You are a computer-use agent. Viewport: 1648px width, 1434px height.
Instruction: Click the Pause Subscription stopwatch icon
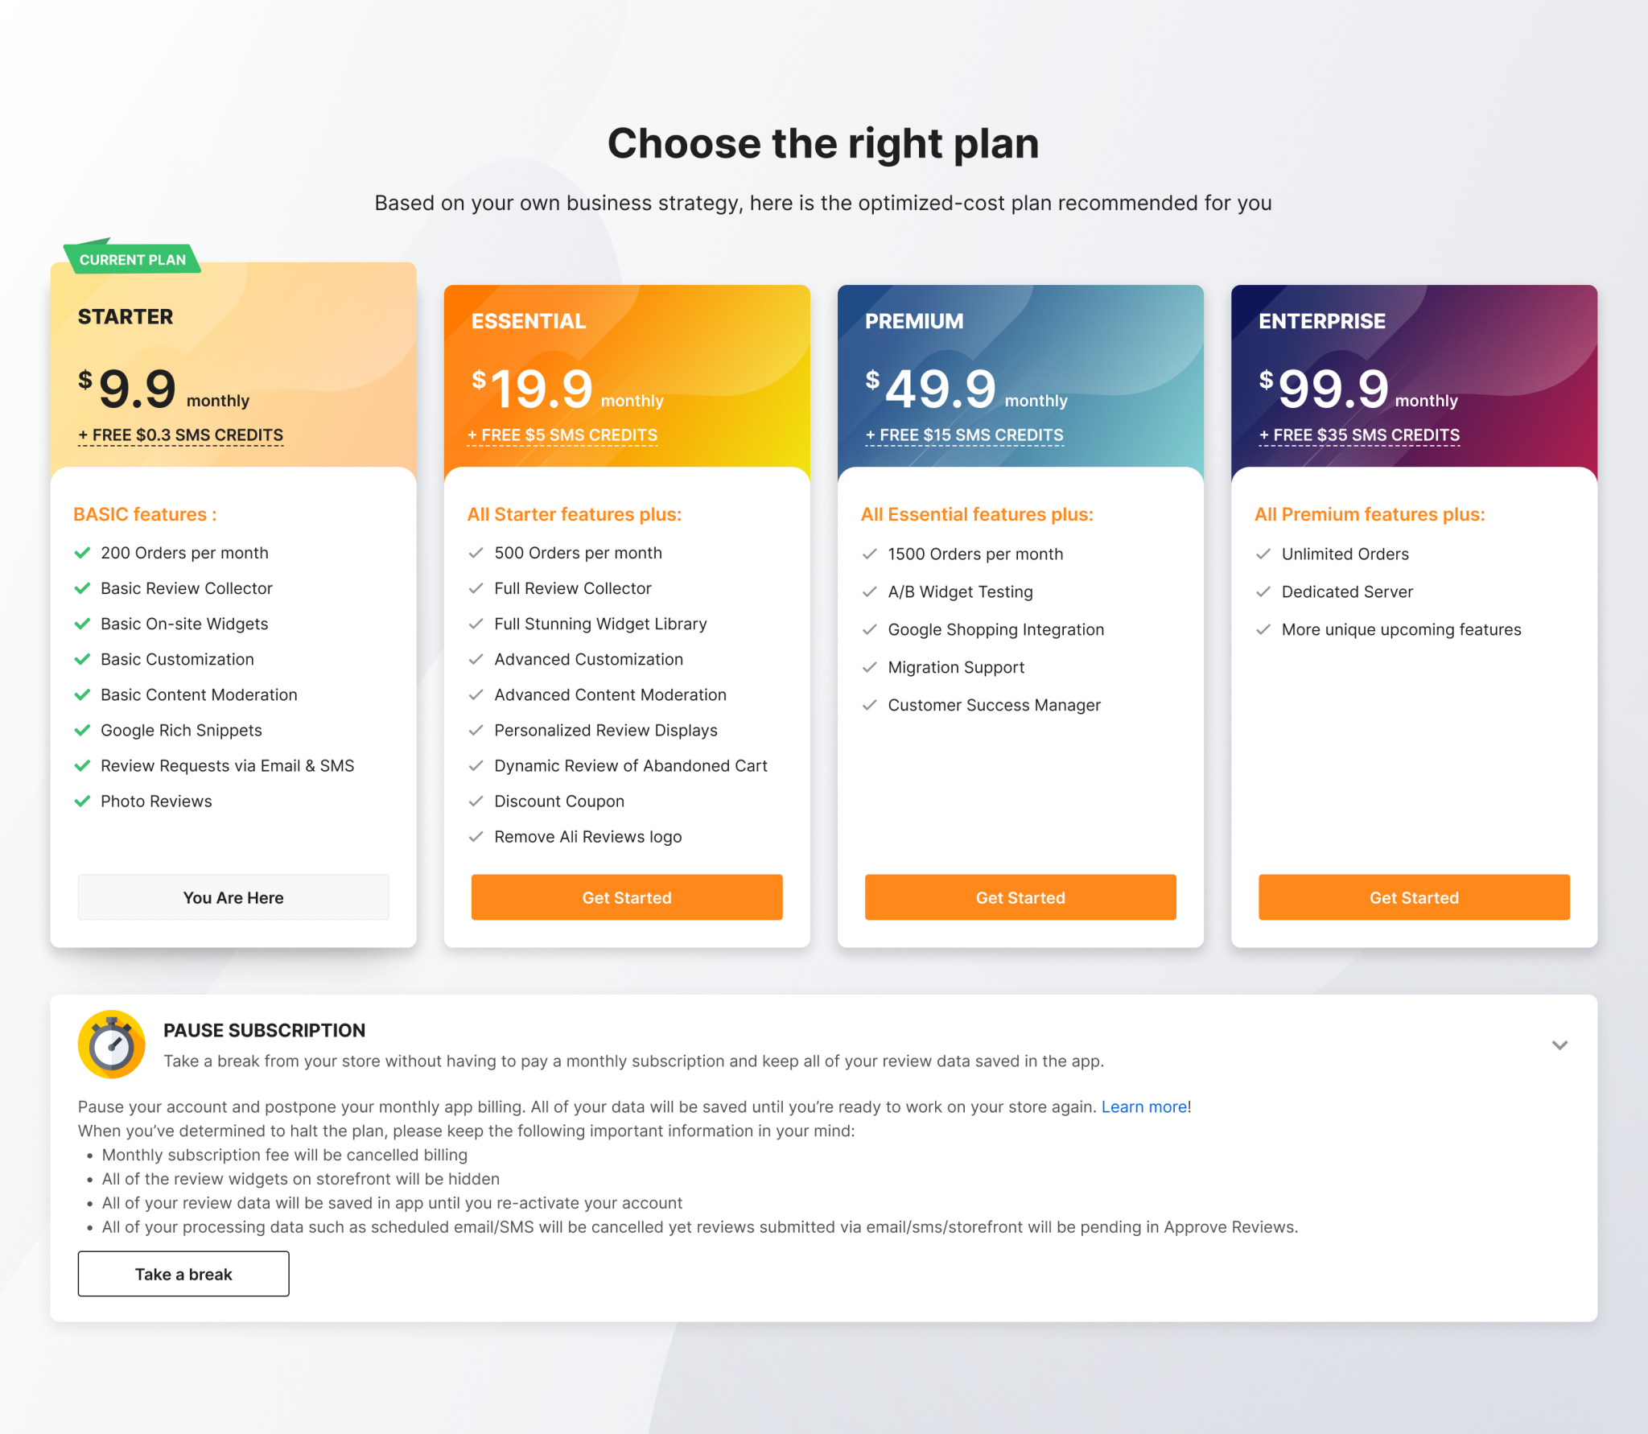click(111, 1045)
